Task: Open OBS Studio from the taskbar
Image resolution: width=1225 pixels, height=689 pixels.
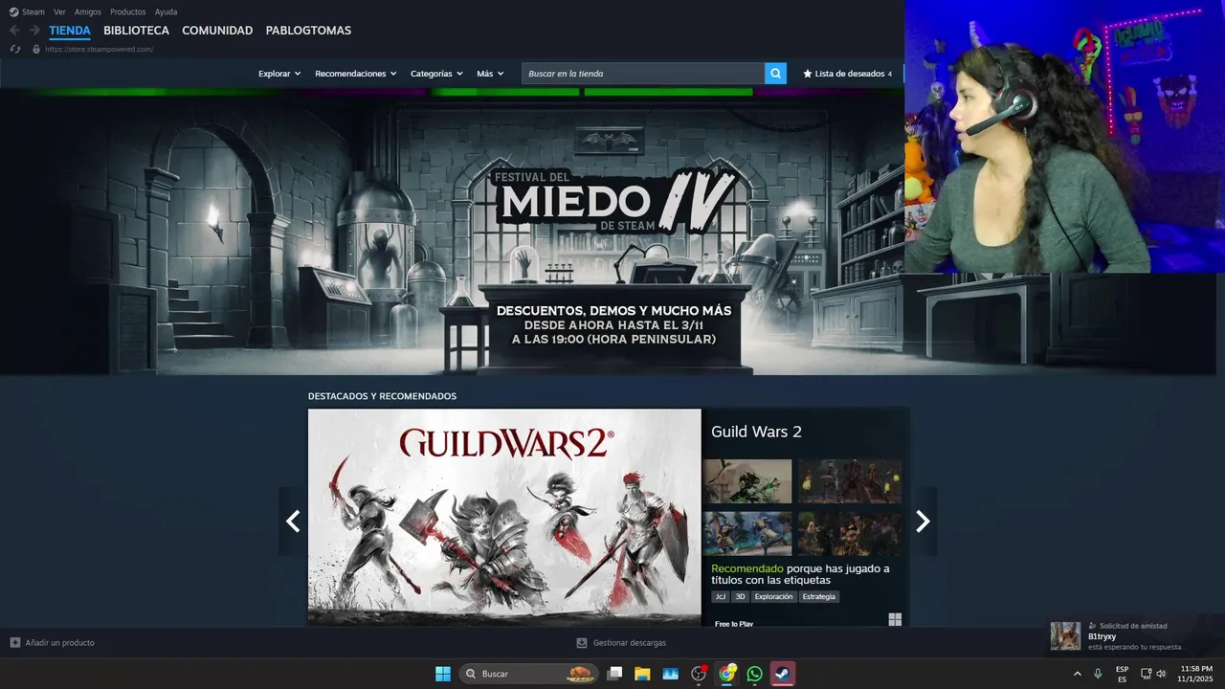Action: [699, 674]
